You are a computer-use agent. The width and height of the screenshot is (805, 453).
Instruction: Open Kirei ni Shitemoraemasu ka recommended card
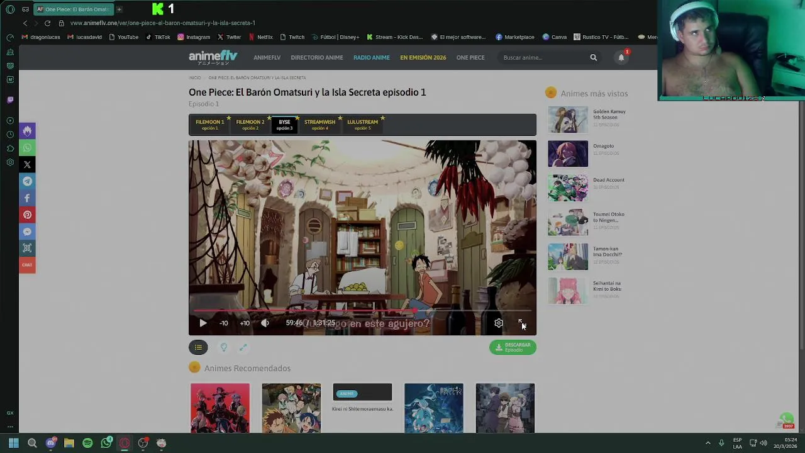point(362,399)
